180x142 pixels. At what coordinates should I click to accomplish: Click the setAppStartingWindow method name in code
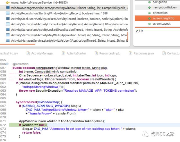pyautogui.click(x=53, y=68)
